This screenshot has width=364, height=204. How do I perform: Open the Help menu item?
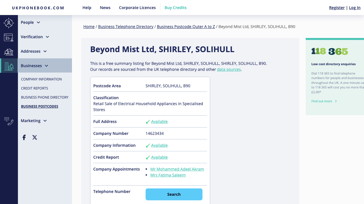click(x=87, y=8)
